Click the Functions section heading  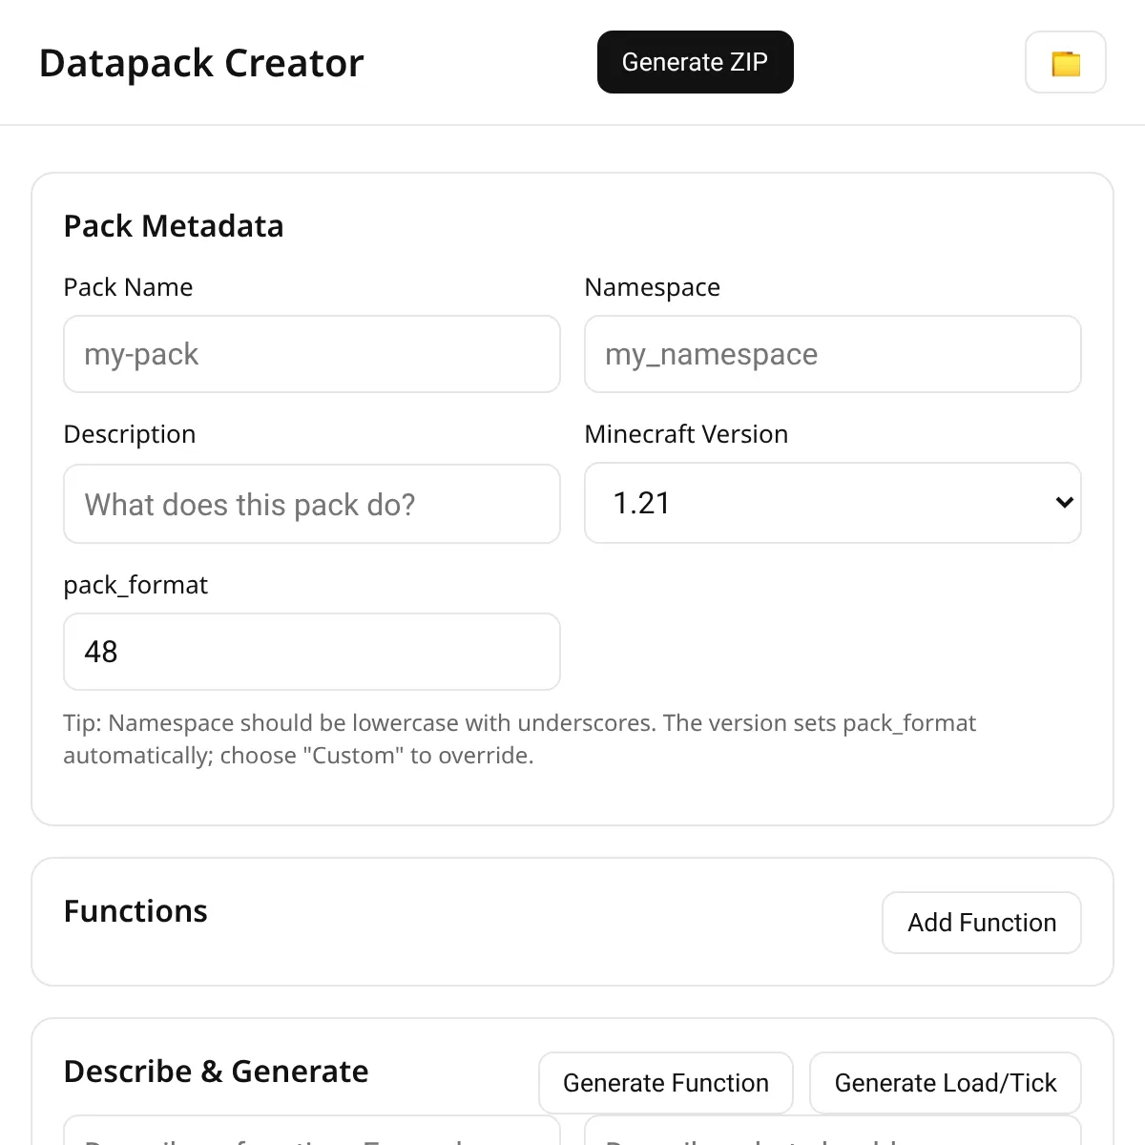pos(135,911)
